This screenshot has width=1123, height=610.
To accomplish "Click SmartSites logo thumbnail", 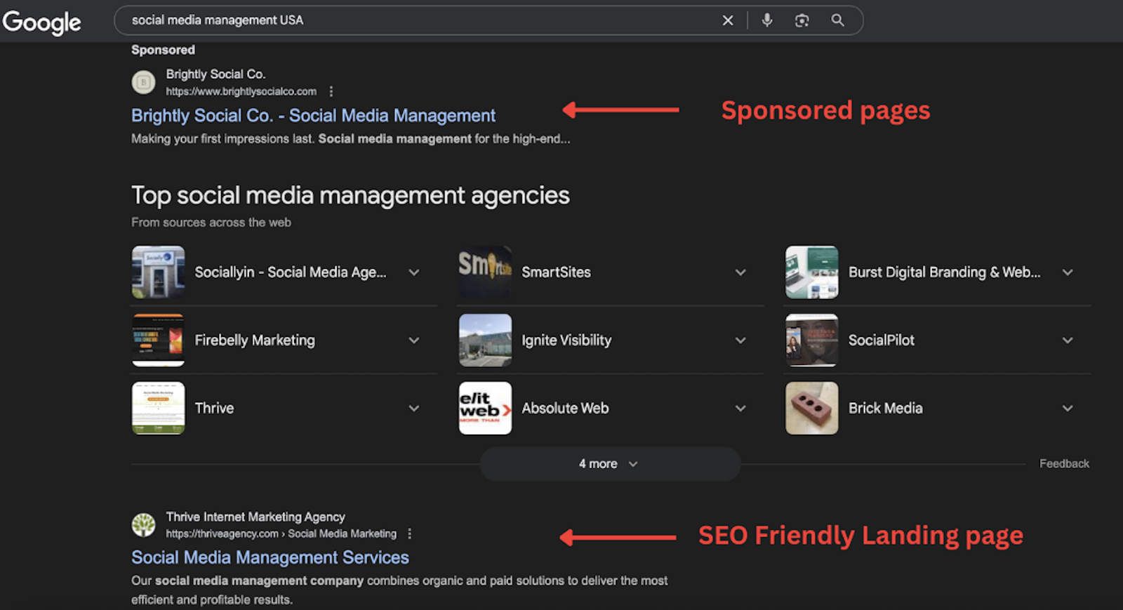I will click(x=485, y=272).
